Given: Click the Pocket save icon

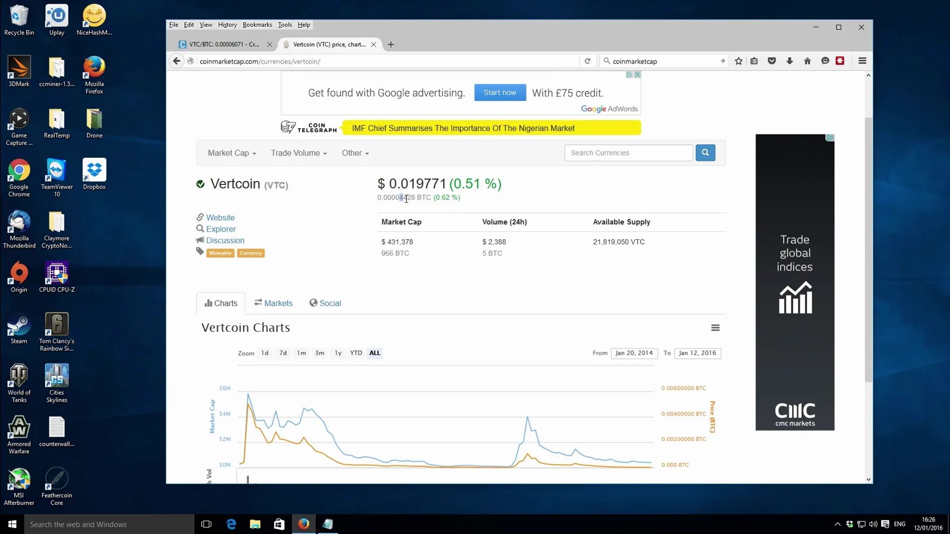Looking at the screenshot, I should (772, 61).
